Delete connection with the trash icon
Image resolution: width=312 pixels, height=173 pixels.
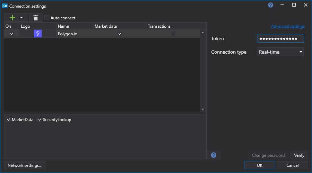coord(36,18)
